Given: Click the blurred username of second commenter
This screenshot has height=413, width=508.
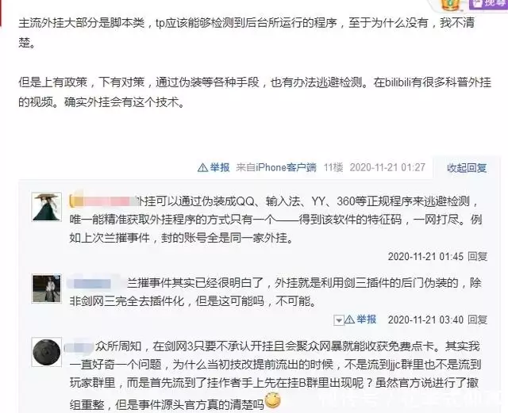Looking at the screenshot, I should (94, 284).
